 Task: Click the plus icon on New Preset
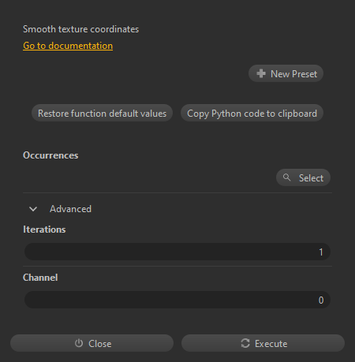click(x=261, y=73)
